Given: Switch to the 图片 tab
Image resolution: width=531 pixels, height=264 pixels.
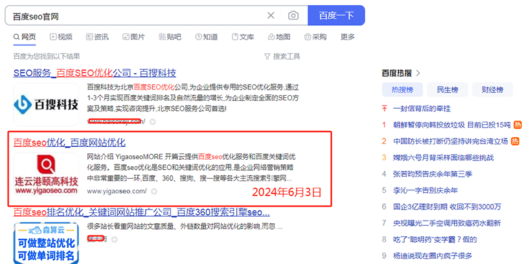Looking at the screenshot, I should 133,37.
